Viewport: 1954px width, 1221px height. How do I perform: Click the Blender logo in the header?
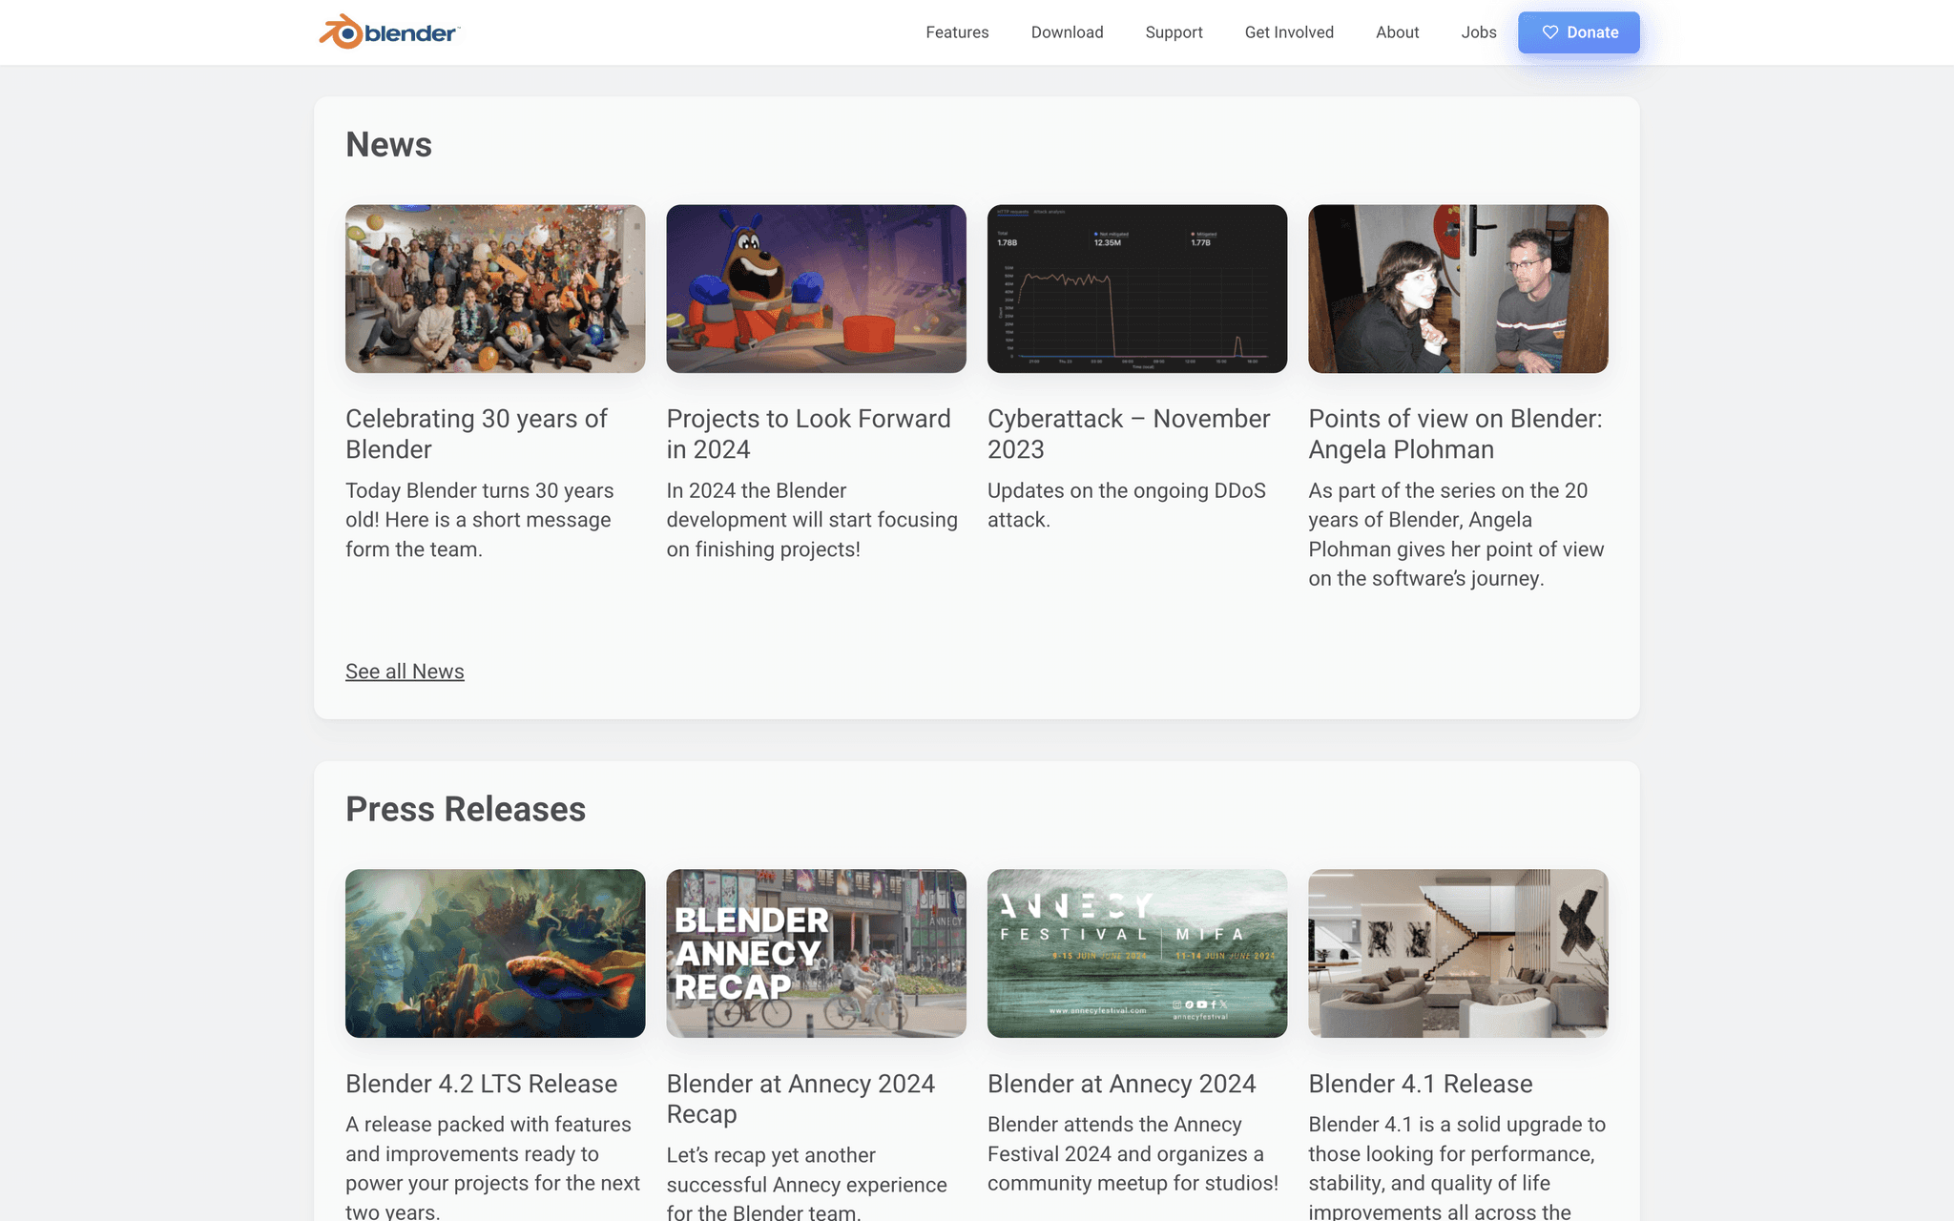click(x=389, y=32)
